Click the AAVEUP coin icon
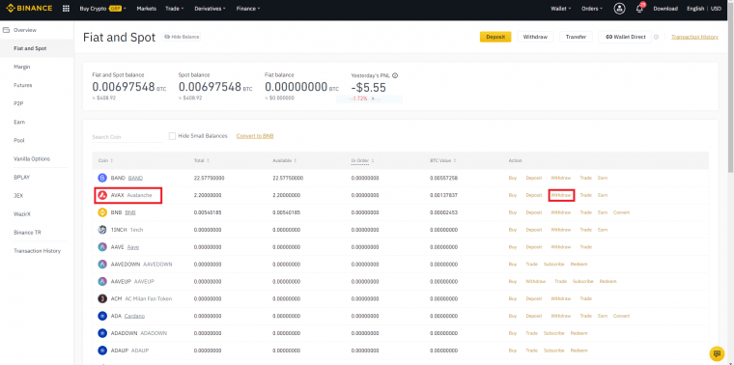This screenshot has width=734, height=365. tap(102, 282)
